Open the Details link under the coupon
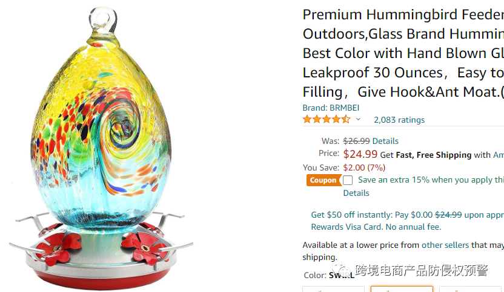This screenshot has width=504, height=292. 356,193
